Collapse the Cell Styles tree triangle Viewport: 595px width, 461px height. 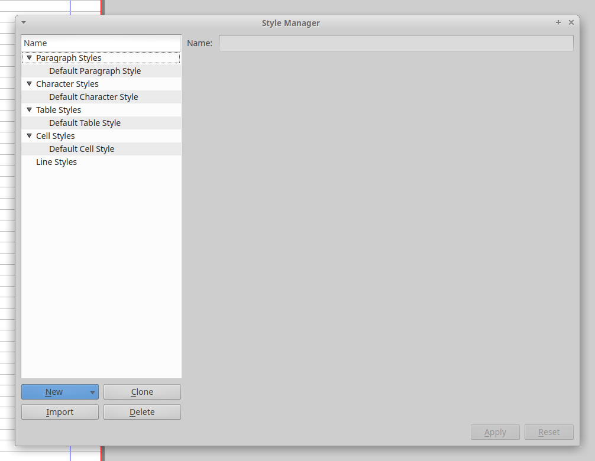[x=29, y=136]
